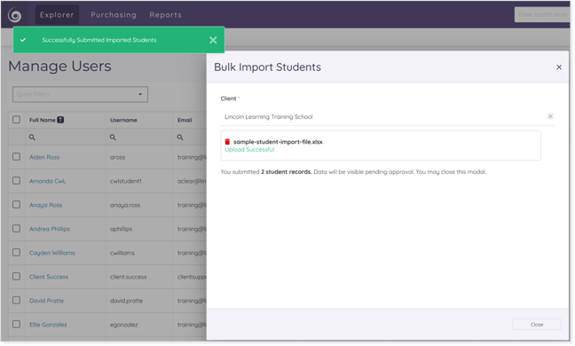The width and height of the screenshot is (575, 346).
Task: Open the Reports menu
Action: pos(165,15)
